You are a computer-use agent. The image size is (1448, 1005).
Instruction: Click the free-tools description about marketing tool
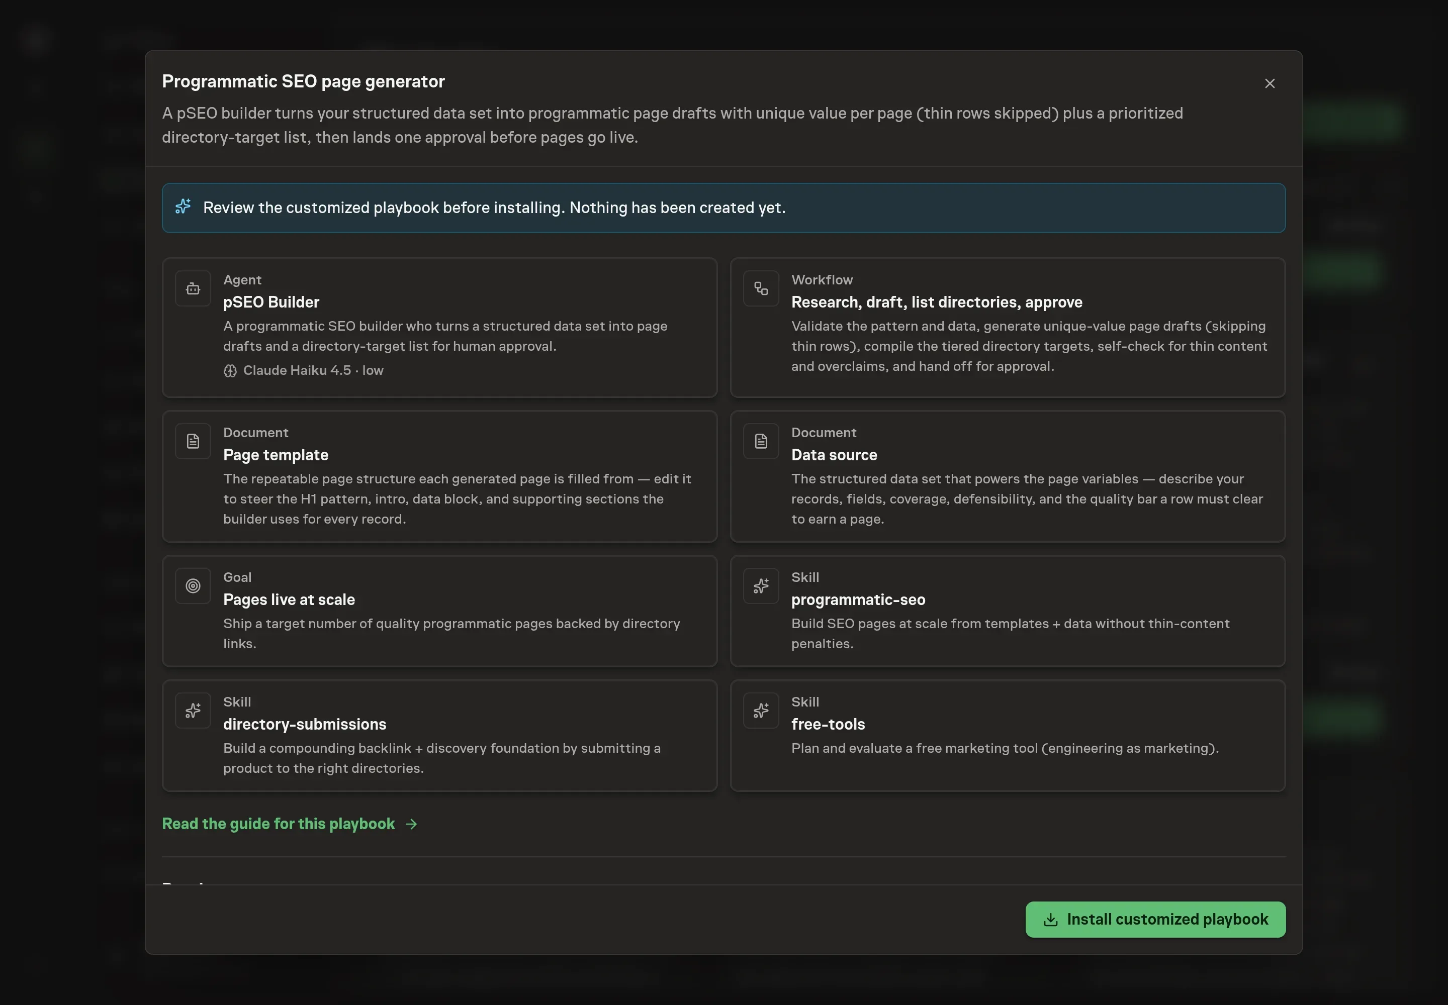tap(1005, 748)
